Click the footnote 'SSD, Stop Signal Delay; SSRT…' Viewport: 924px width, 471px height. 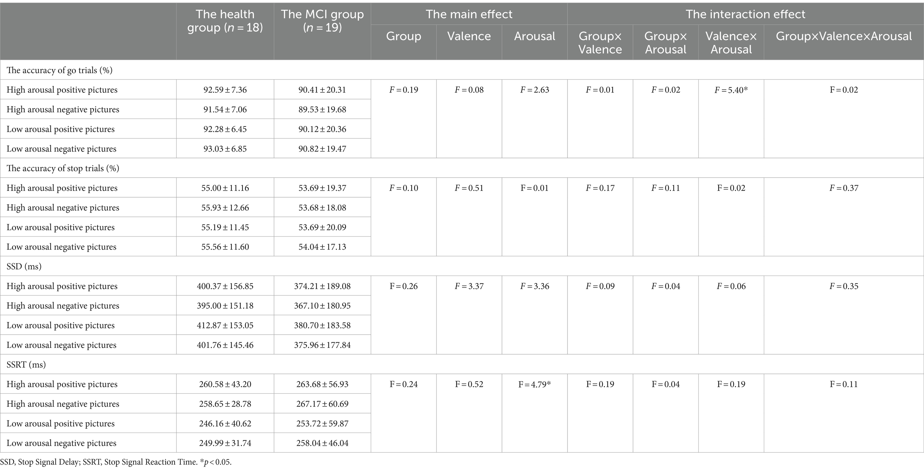116,462
